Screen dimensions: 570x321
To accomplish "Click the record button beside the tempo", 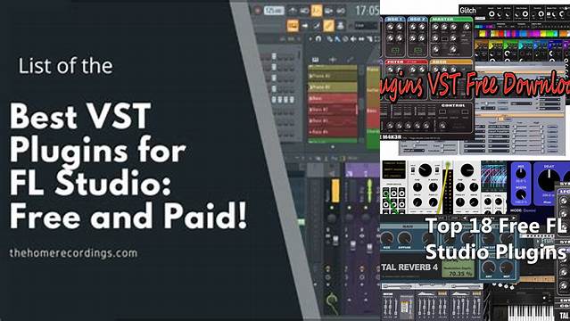I will click(258, 11).
